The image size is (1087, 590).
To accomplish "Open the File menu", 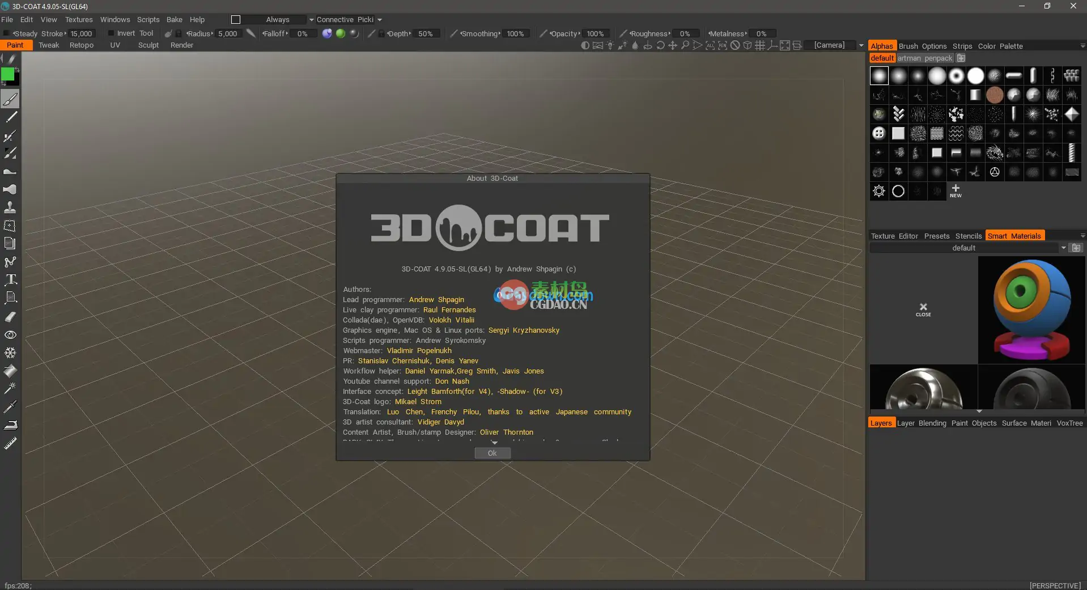I will [7, 20].
